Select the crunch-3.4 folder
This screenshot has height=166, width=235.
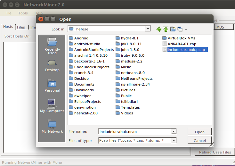point(81,73)
